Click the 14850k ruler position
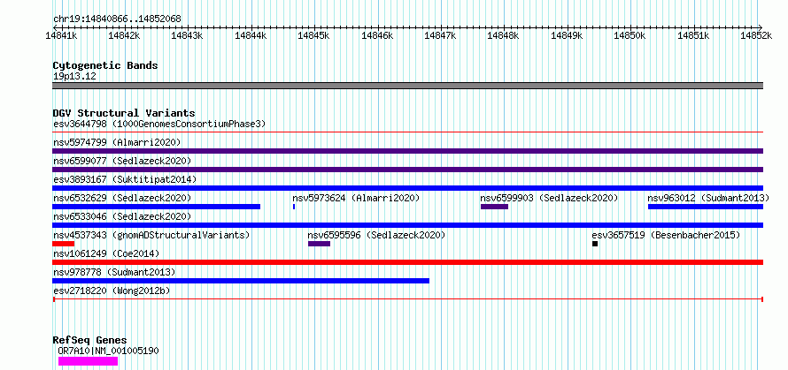The image size is (788, 370). (631, 35)
